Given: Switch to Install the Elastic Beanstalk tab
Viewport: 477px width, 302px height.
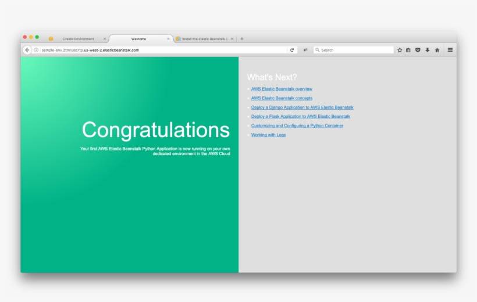Looking at the screenshot, I should [204, 39].
